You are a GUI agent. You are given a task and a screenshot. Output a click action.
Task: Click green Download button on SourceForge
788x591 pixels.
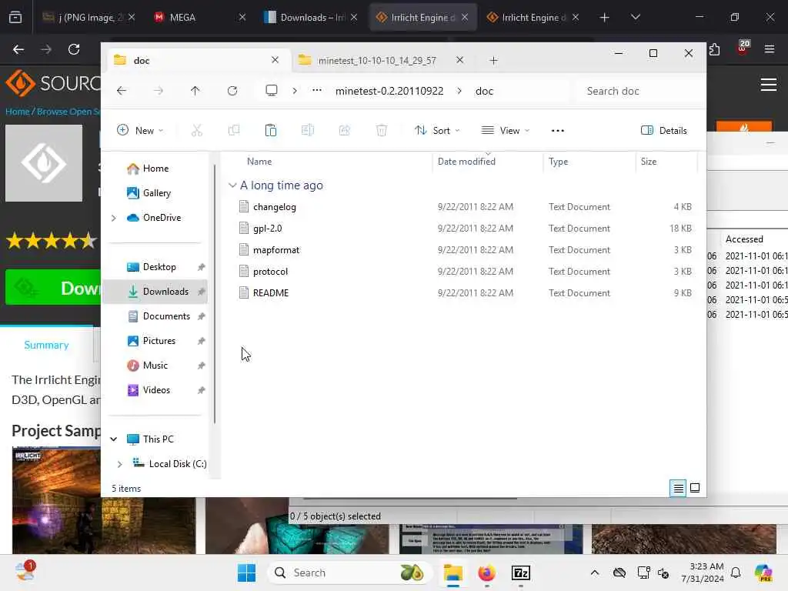click(53, 288)
